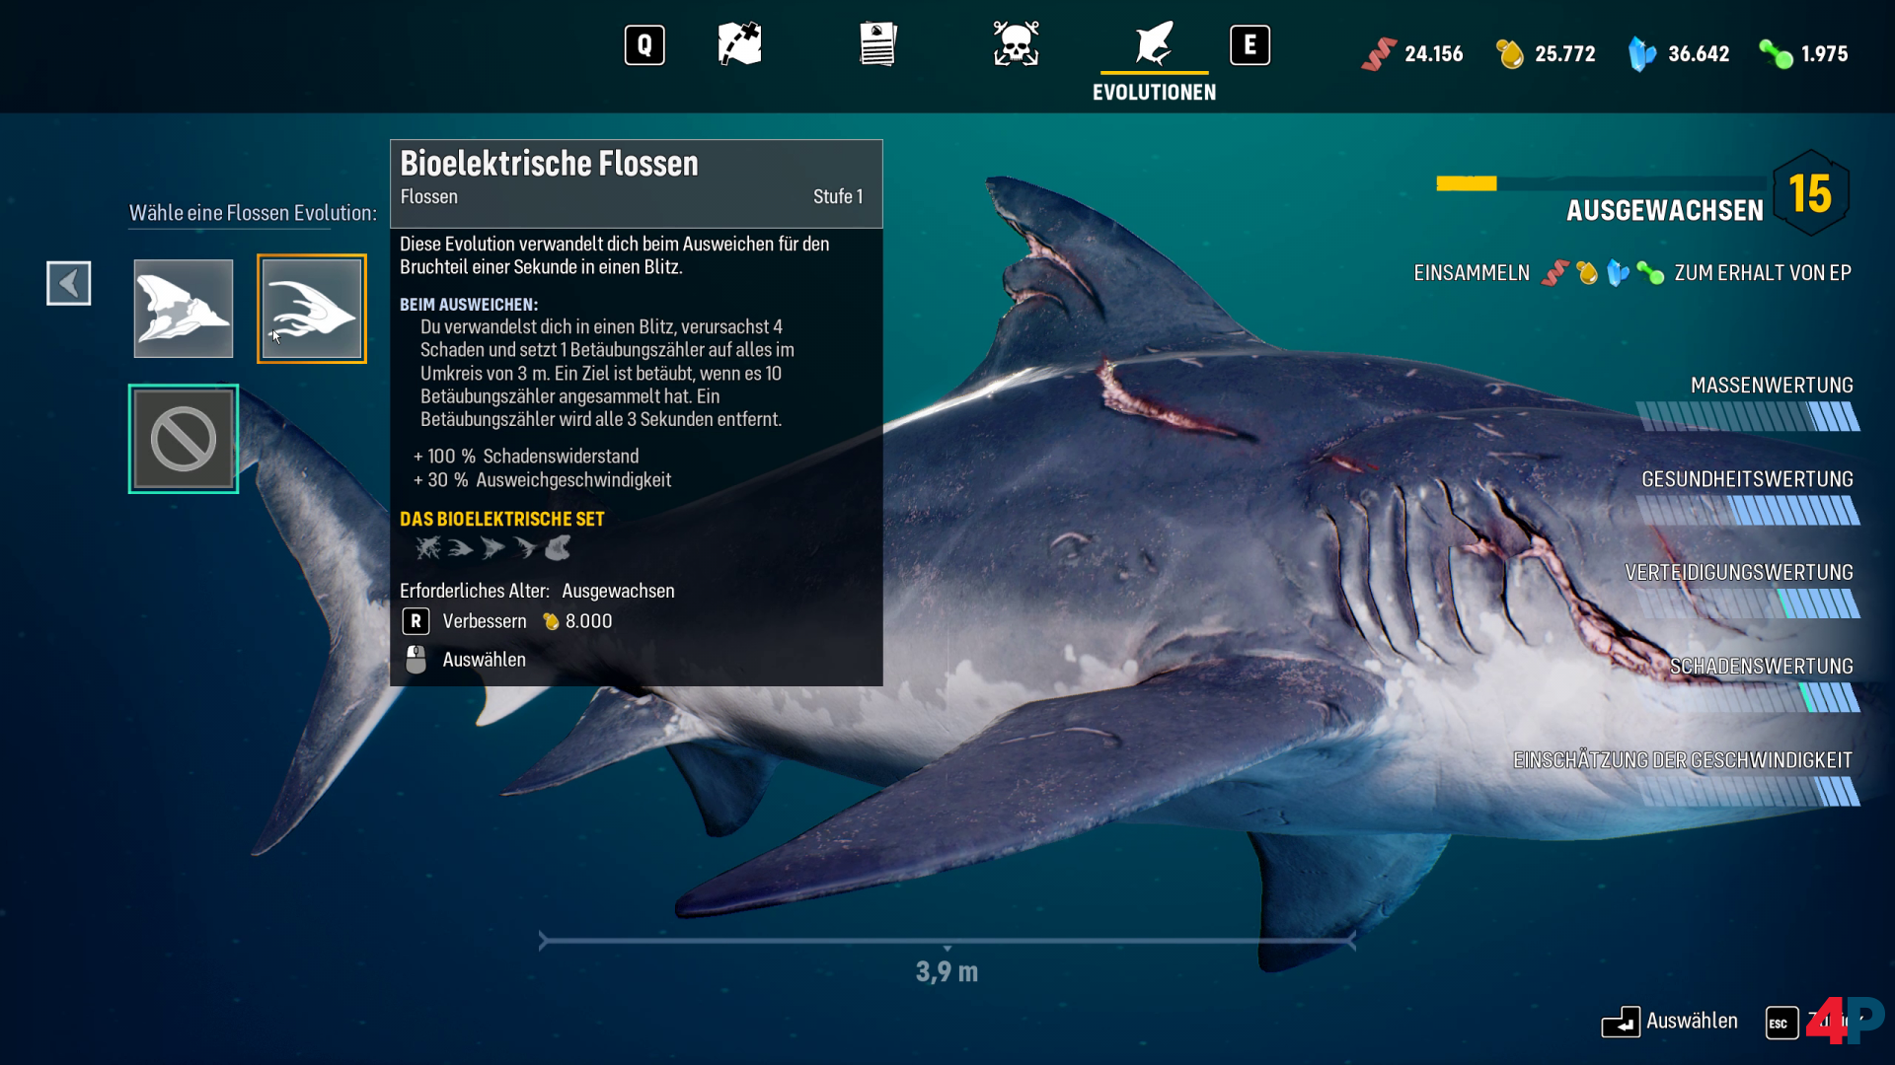
Task: Choose the empty no-fin slot option
Action: (x=183, y=438)
